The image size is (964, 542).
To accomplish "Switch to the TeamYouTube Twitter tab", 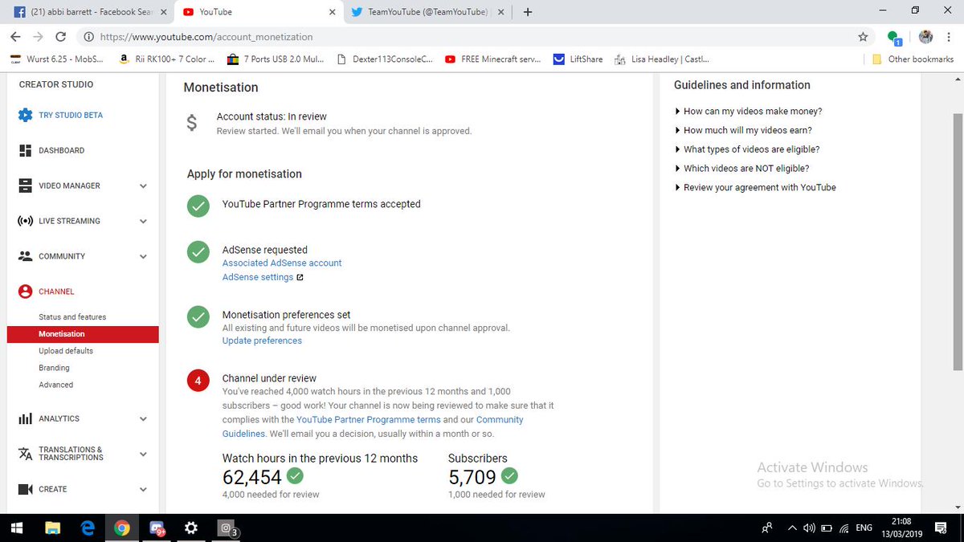I will 427,12.
